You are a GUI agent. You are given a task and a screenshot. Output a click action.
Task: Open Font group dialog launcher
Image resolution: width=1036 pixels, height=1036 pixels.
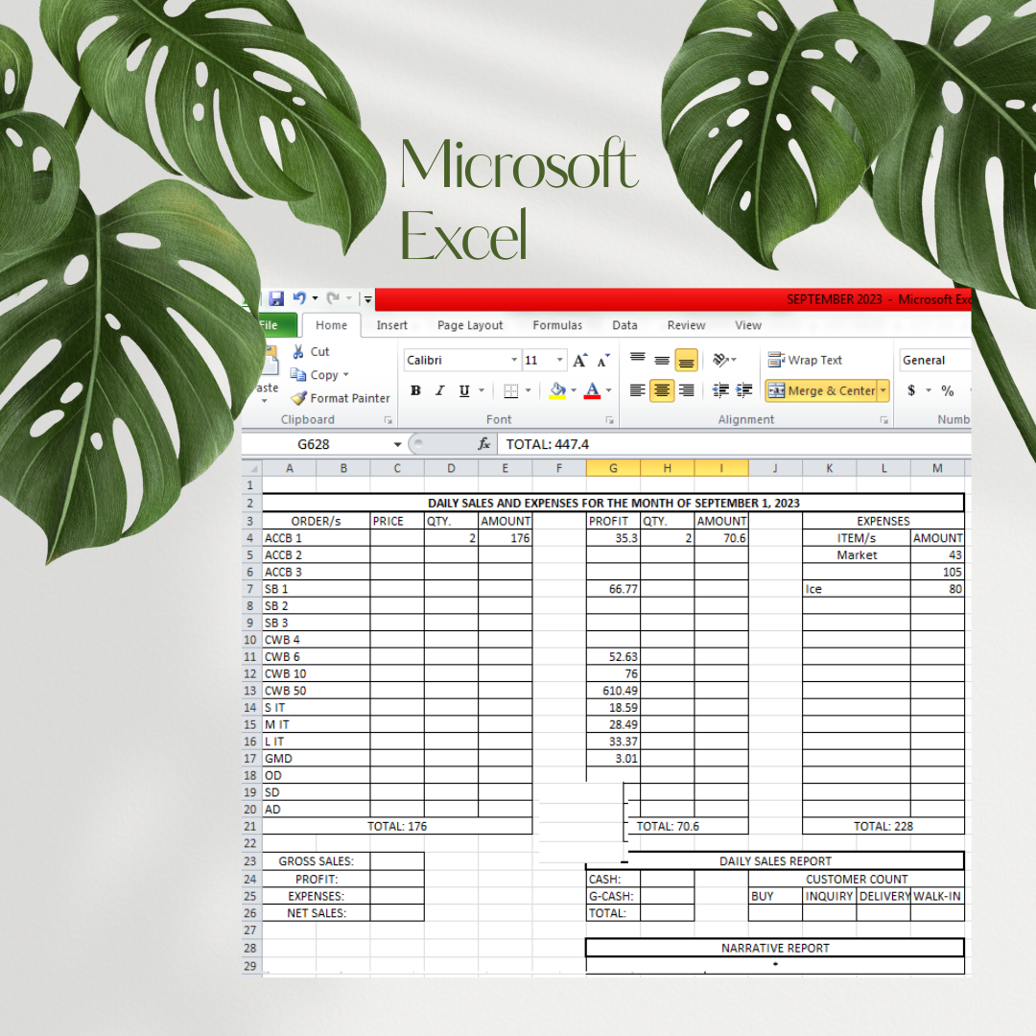tap(609, 420)
